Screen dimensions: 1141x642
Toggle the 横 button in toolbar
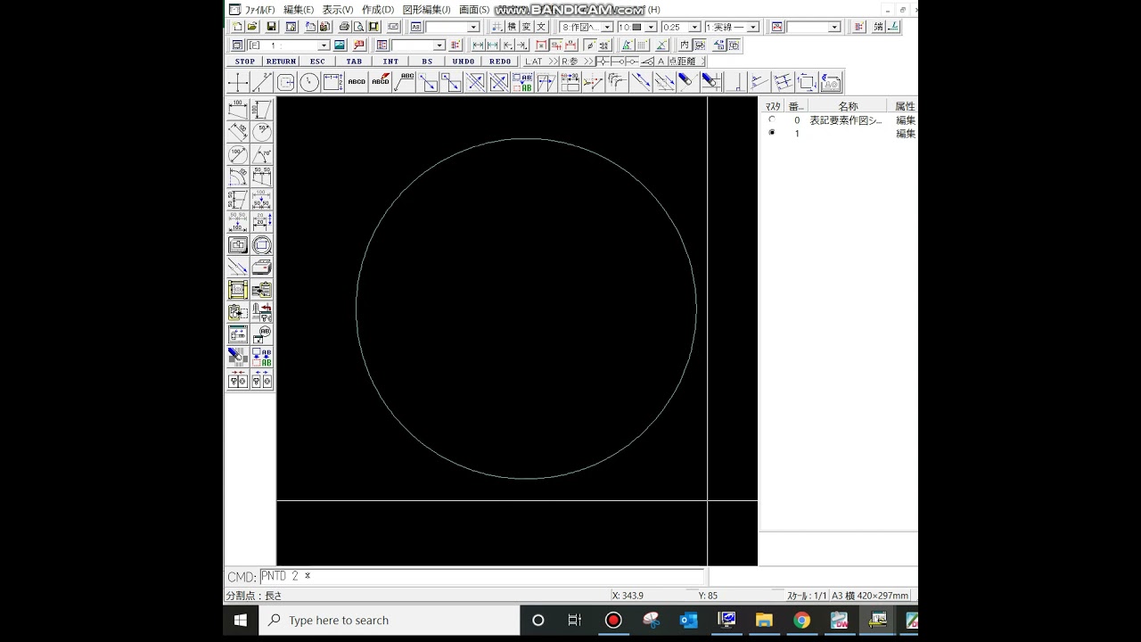[513, 27]
